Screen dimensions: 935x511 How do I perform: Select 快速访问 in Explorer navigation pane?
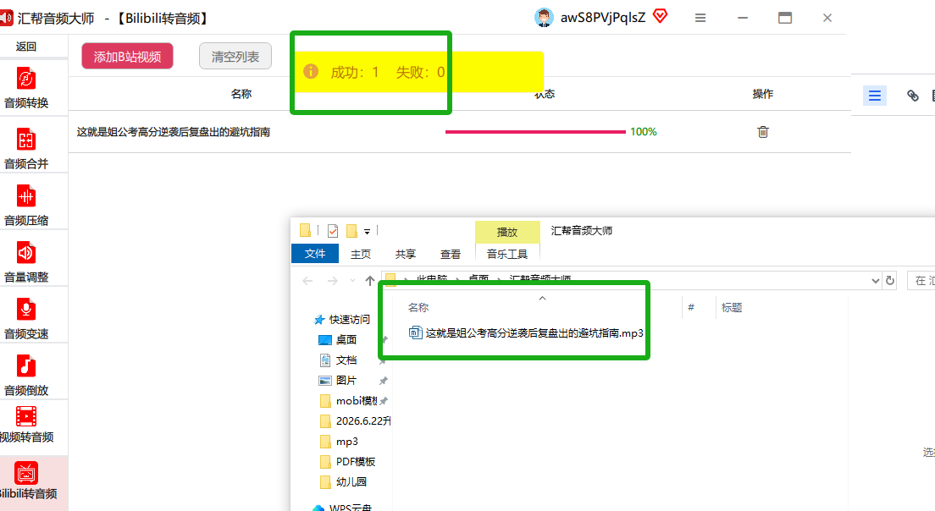(349, 320)
